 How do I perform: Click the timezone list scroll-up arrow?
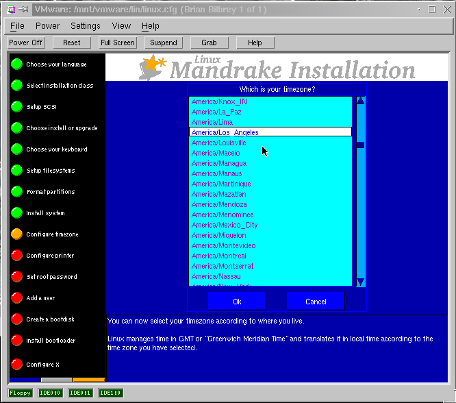[x=360, y=101]
